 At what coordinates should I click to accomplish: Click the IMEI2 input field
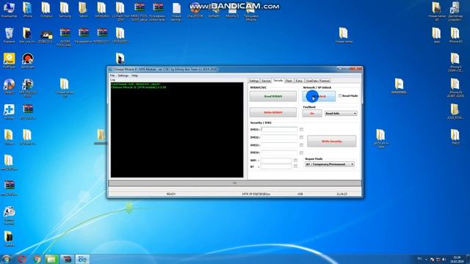[279, 137]
